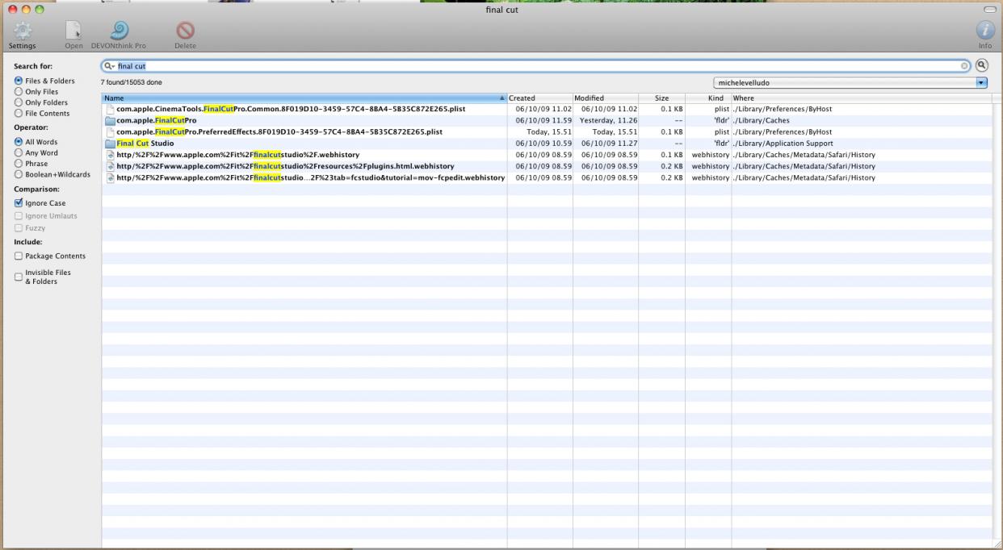The height and width of the screenshot is (550, 1003).
Task: Select the plugins.html.webhistory result
Action: 547,166
